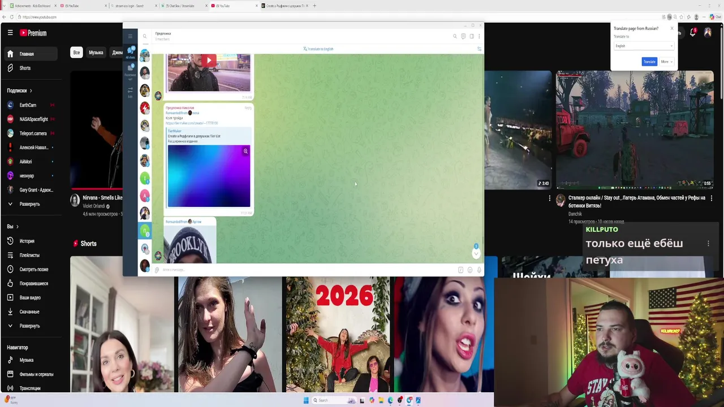Open Windows Start menu
Screen dimensions: 724x407
(306, 400)
